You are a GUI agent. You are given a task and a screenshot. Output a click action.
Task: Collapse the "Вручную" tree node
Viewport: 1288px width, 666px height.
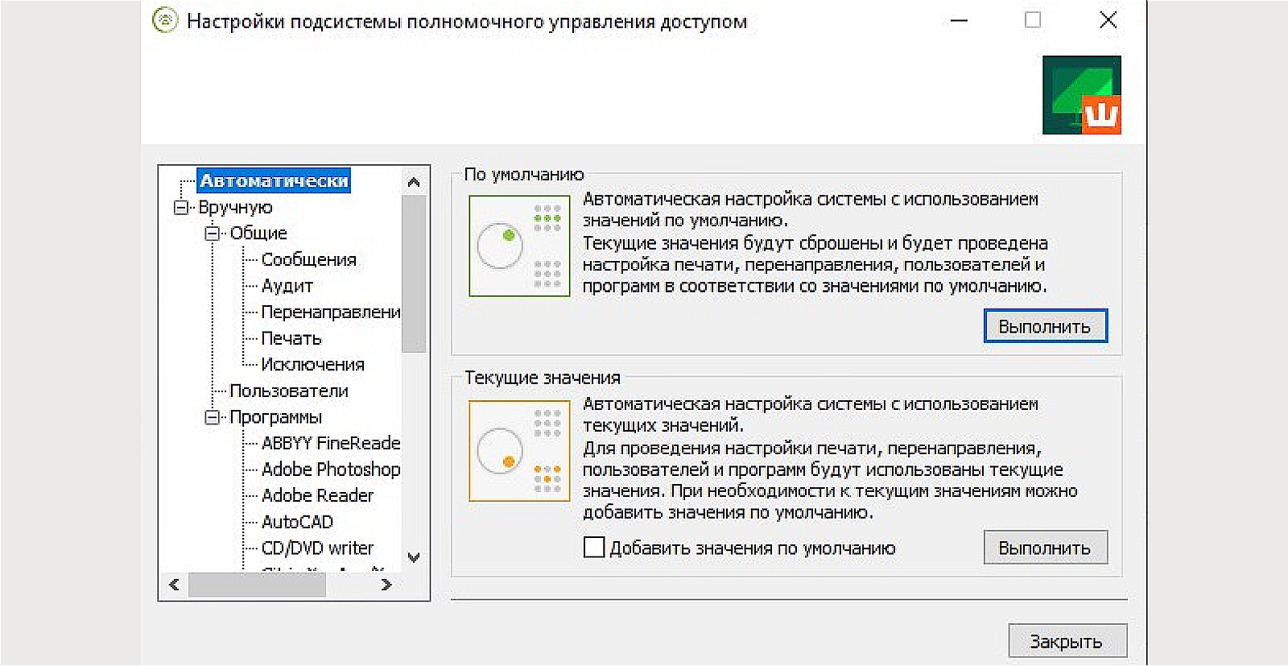point(180,208)
